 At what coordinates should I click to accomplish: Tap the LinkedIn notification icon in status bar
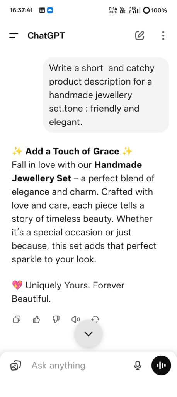(42, 10)
